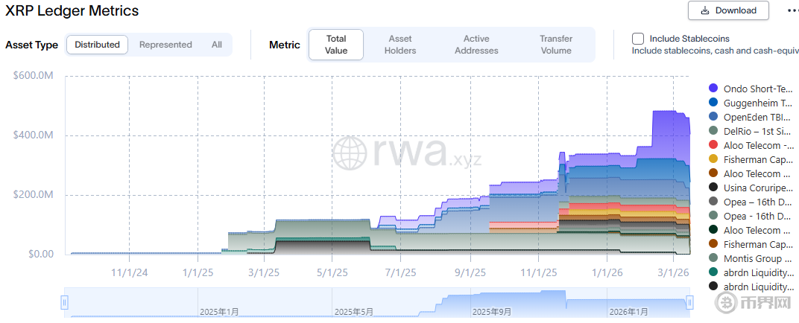Toggle the black abrdn Liquidity legend entry
This screenshot has width=799, height=323.
coord(751,287)
